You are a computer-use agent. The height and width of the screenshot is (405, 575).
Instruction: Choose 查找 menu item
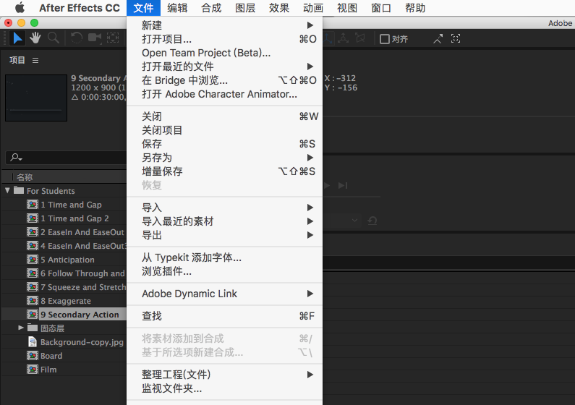[224, 316]
